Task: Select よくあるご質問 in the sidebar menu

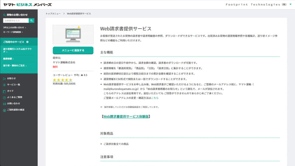Action: click(15, 97)
